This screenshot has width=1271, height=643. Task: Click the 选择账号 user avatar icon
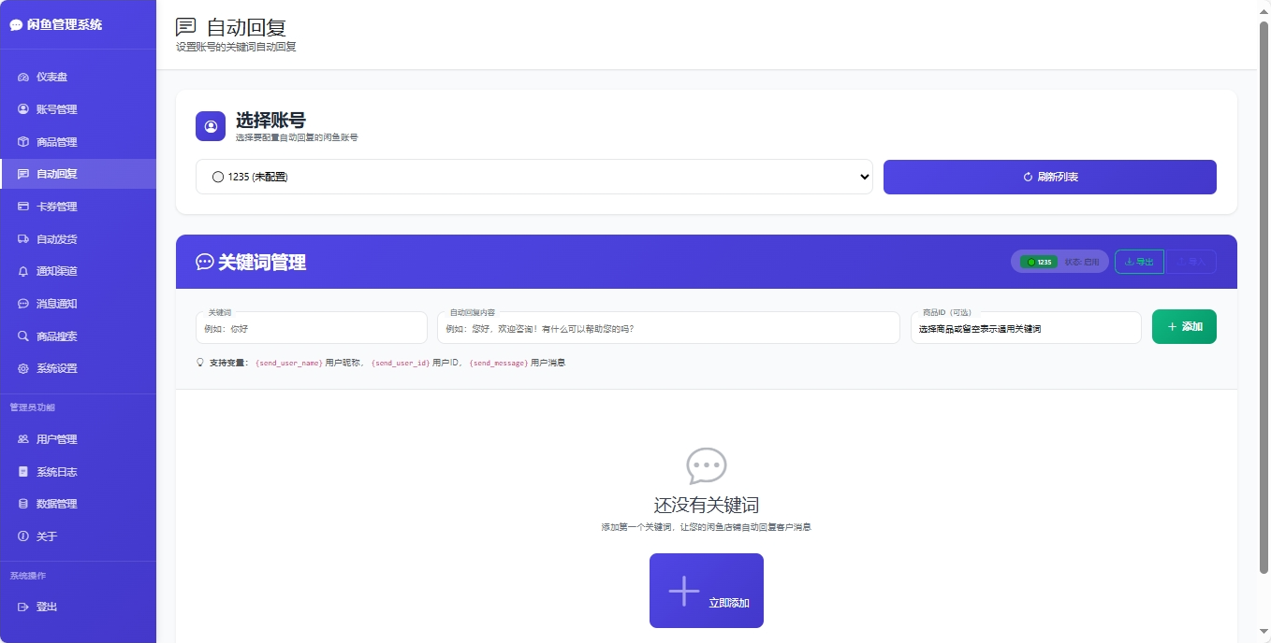tap(211, 126)
